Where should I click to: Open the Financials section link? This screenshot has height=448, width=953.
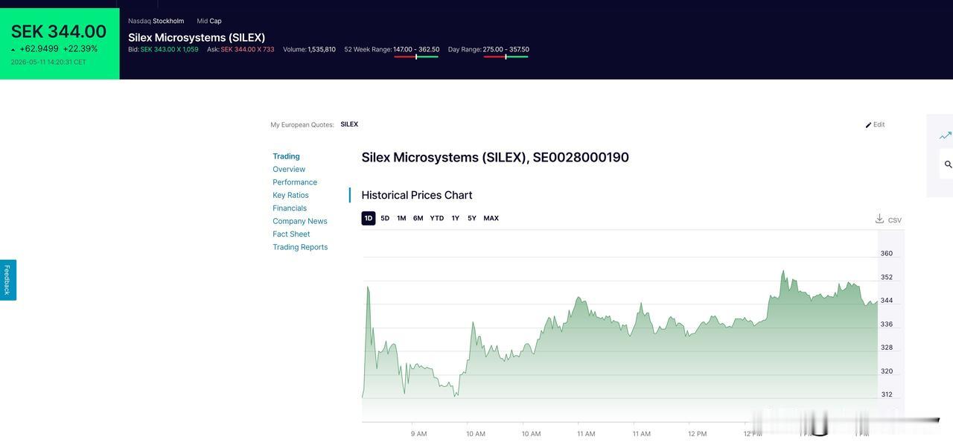290,208
